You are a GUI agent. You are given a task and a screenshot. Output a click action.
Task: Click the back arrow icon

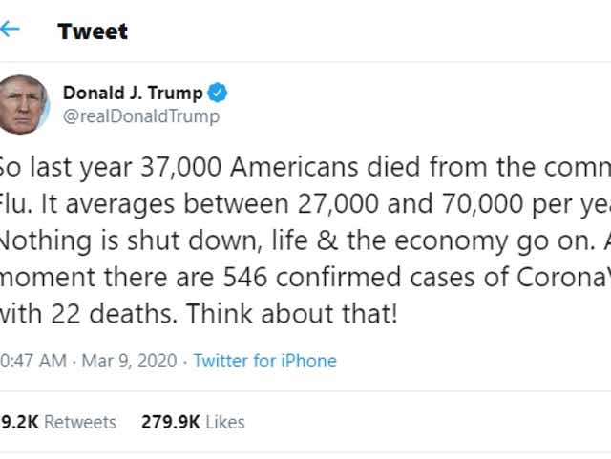pos(11,29)
